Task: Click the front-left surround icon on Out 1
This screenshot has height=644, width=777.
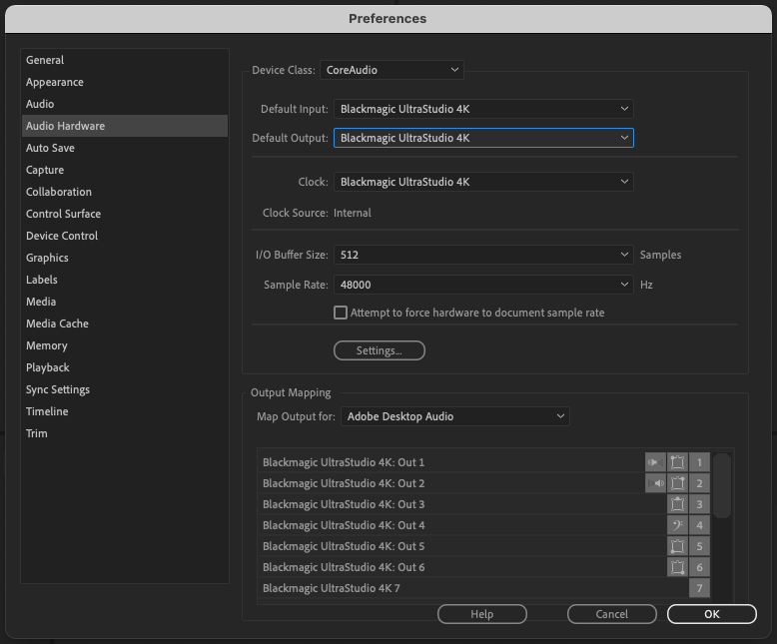Action: (677, 462)
